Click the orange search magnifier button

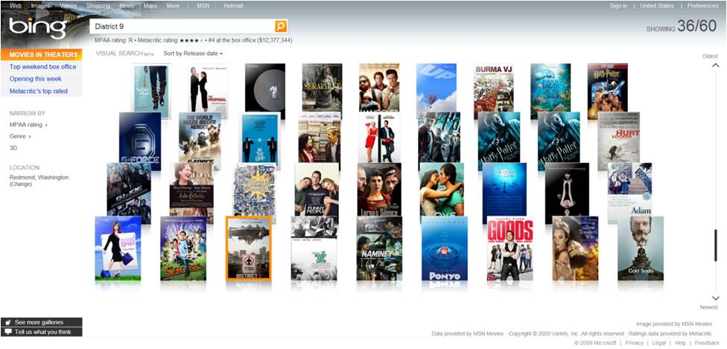coord(281,26)
